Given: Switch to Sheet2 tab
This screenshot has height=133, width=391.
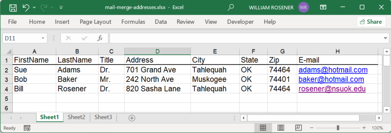Looking at the screenshot, I should [x=76, y=117].
